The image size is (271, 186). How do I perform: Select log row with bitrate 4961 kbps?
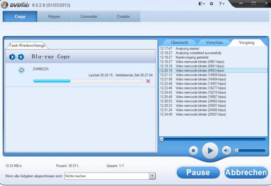pyautogui.click(x=213, y=61)
